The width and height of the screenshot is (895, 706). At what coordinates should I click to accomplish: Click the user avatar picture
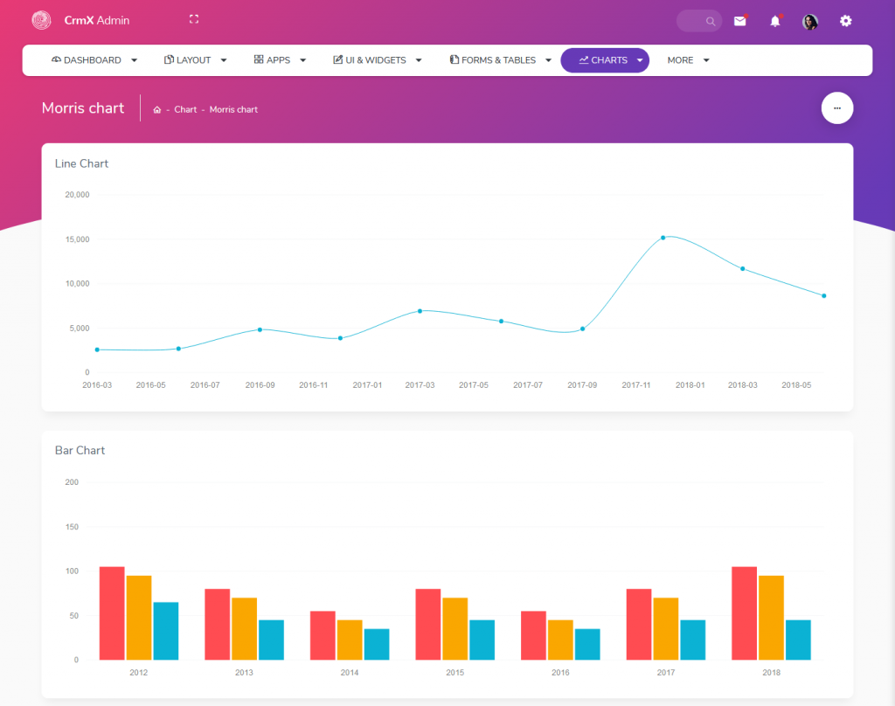point(810,22)
